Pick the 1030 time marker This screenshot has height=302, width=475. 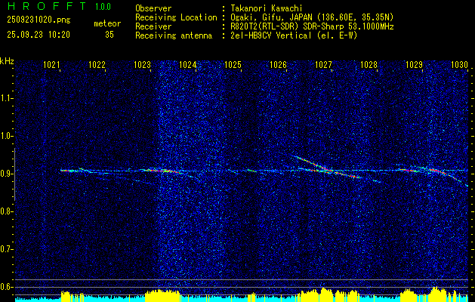459,66
